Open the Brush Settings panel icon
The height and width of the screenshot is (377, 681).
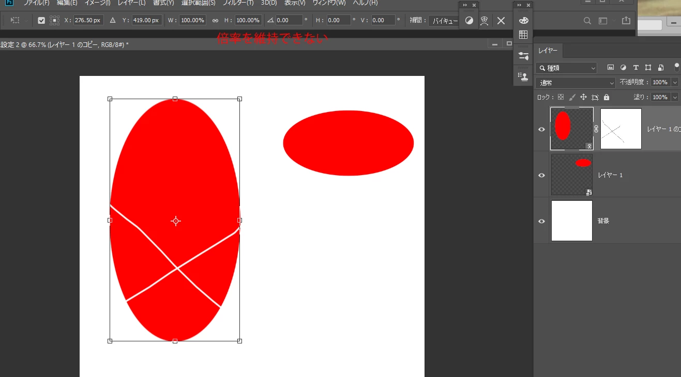(x=523, y=56)
